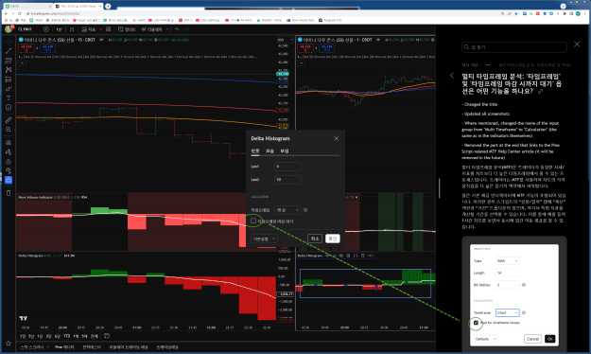Collapse the indicator legend on right chart
Image resolution: width=591 pixels, height=354 pixels.
[x=302, y=62]
